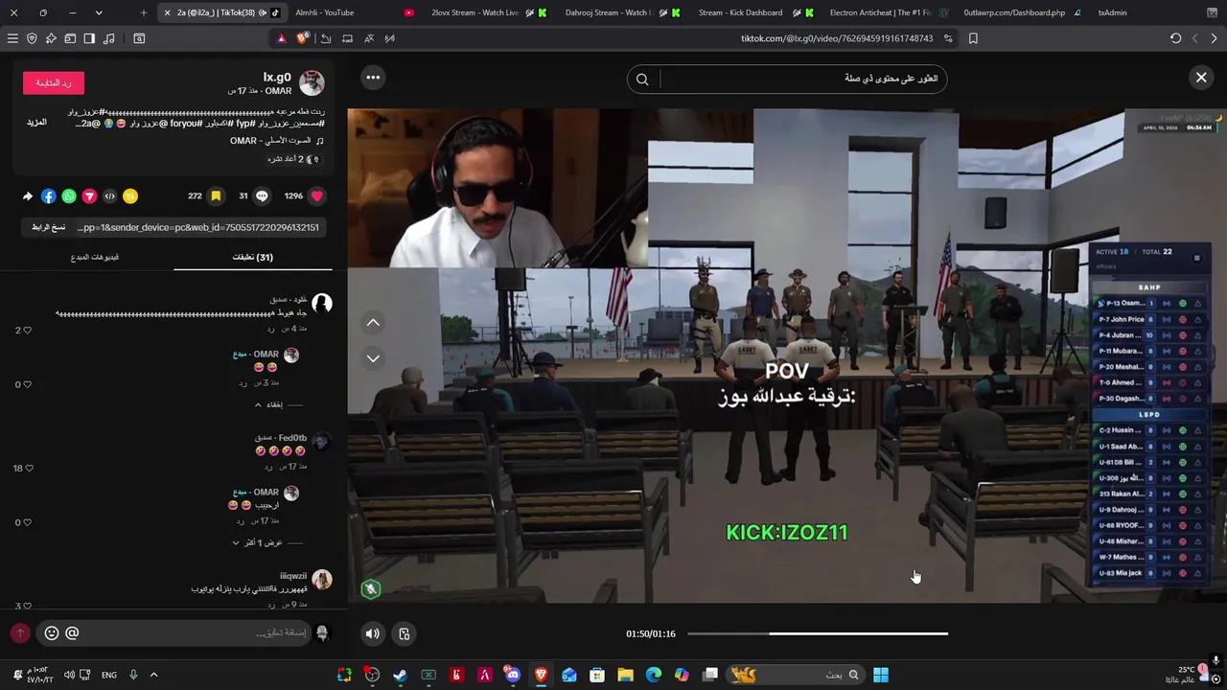Share video to Facebook
This screenshot has width=1227, height=690.
click(49, 196)
